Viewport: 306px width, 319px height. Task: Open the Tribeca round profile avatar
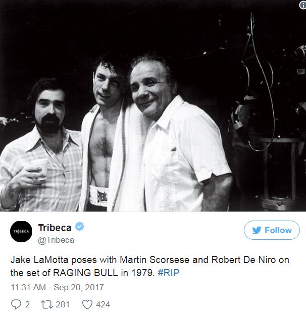[21, 232]
